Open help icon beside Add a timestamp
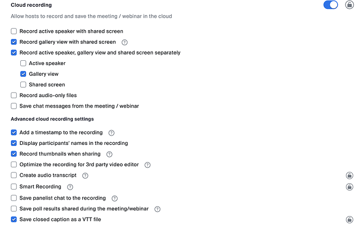 click(x=111, y=132)
